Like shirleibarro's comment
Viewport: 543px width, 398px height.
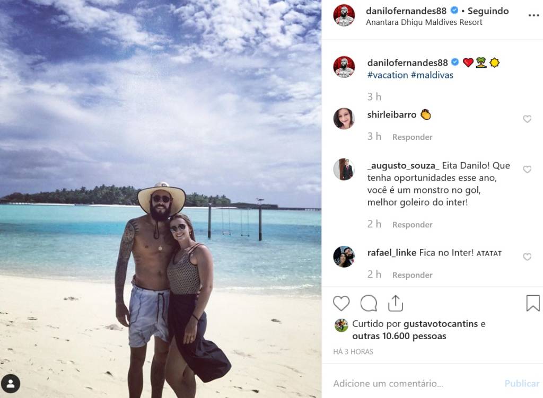click(527, 119)
